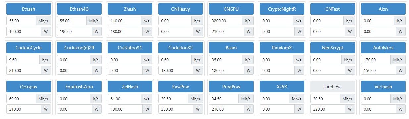Select the Beam algorithm button

pyautogui.click(x=231, y=48)
